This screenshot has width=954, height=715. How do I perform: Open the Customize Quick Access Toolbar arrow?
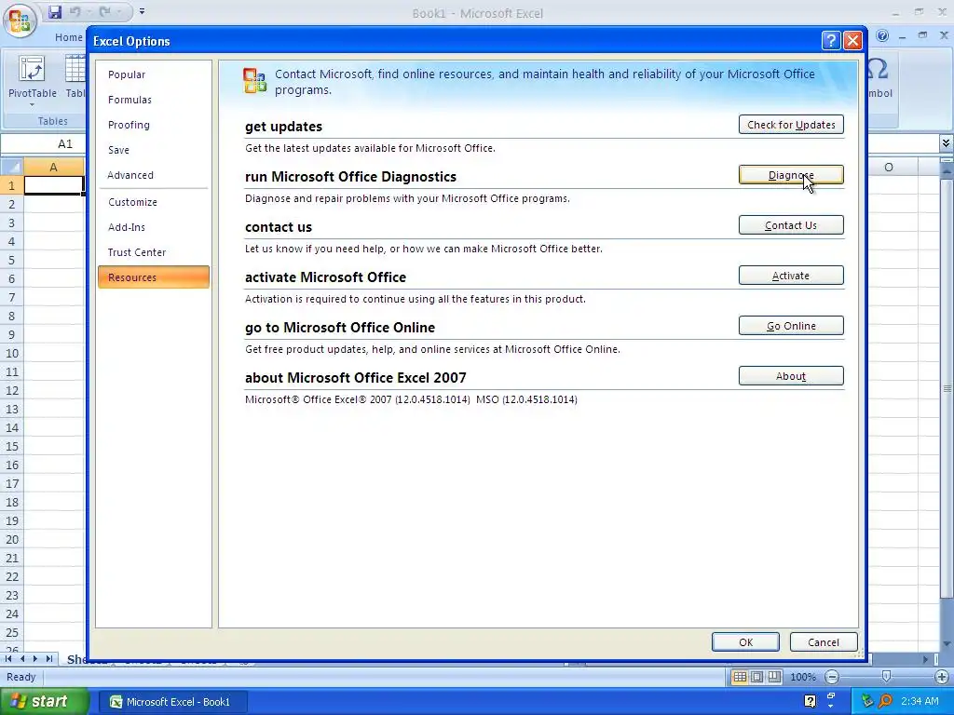click(142, 11)
